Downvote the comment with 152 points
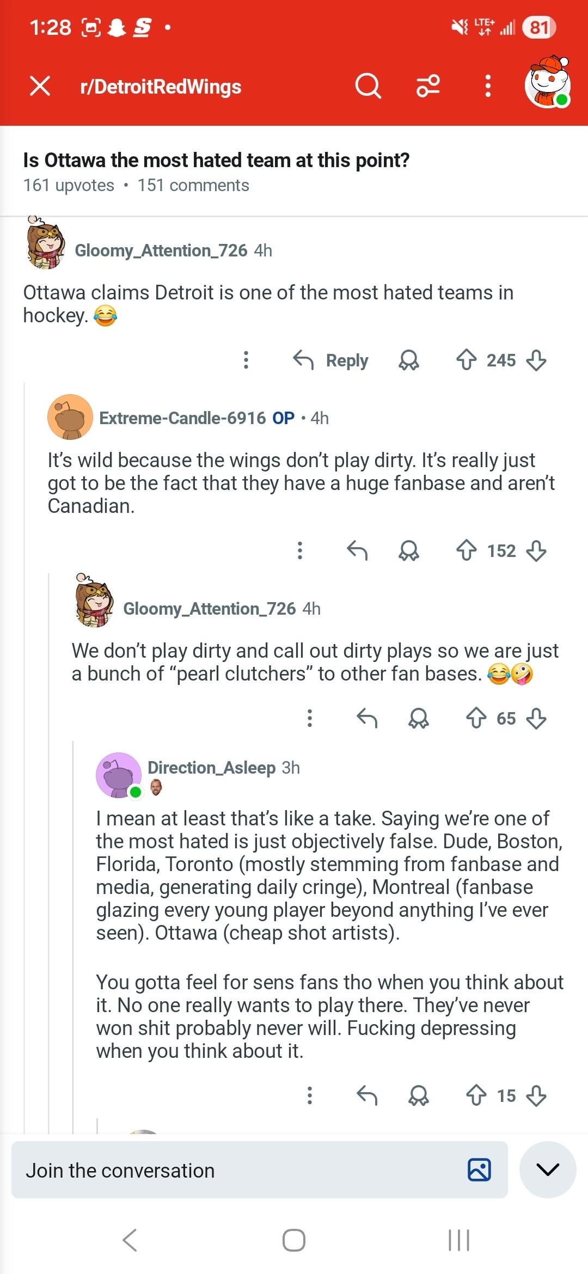The width and height of the screenshot is (588, 1274). click(x=536, y=551)
